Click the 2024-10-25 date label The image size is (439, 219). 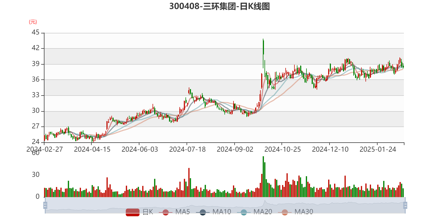(x=283, y=149)
